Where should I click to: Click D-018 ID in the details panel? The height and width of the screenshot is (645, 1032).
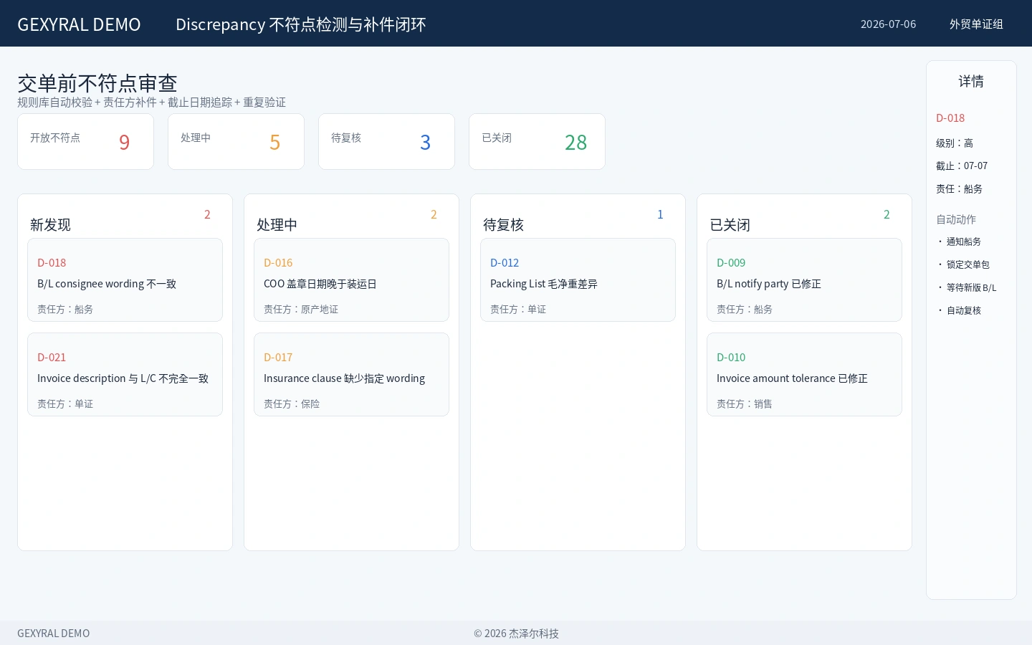click(950, 118)
